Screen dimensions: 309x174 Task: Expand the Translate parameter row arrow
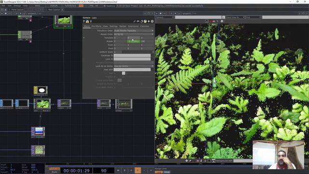tap(84, 38)
